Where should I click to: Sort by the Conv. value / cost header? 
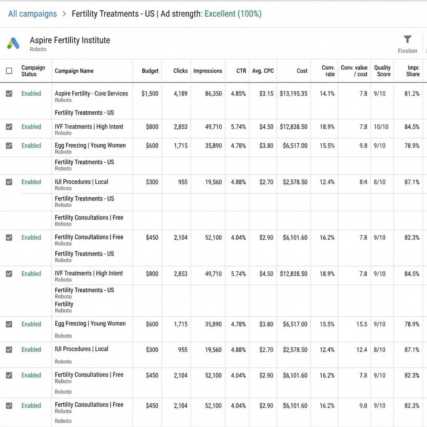(354, 71)
